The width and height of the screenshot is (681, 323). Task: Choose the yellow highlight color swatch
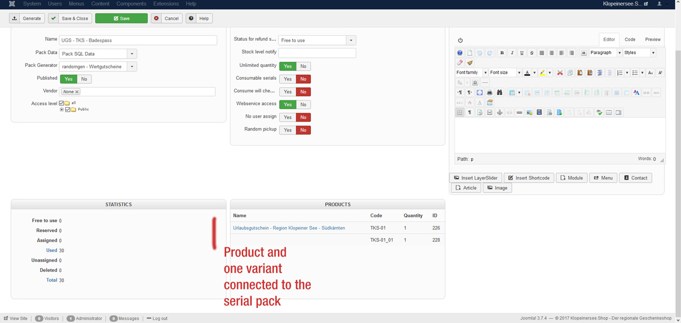[542, 73]
